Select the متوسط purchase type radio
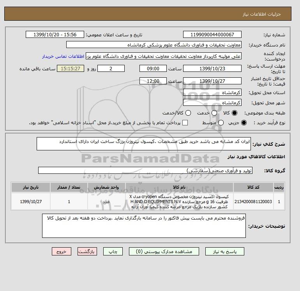The width and height of the screenshot is (300, 291). point(221,123)
